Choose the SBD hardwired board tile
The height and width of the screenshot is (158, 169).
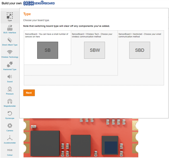[x=140, y=50]
